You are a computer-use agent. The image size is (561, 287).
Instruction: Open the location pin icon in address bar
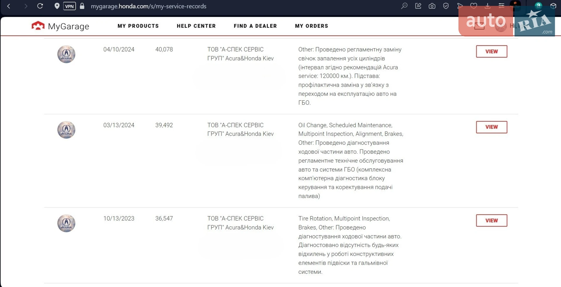coord(57,6)
